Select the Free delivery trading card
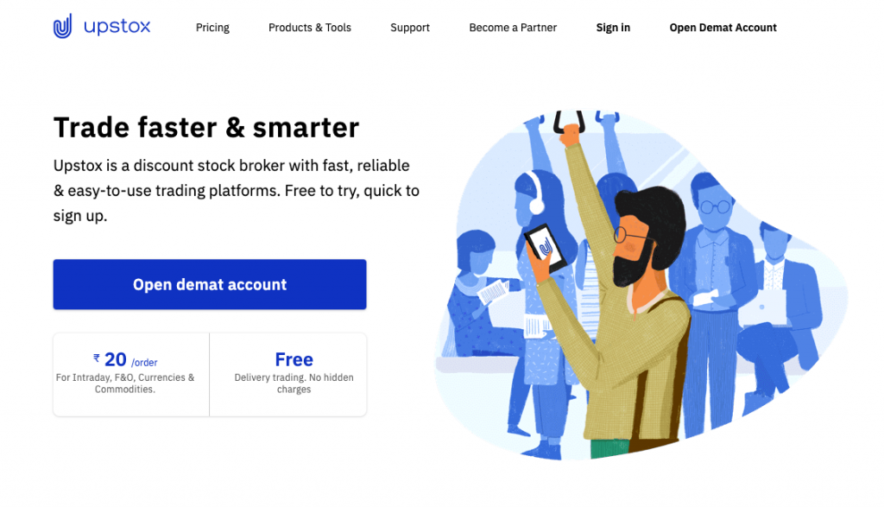Viewport: 884px width, 507px height. click(x=288, y=375)
